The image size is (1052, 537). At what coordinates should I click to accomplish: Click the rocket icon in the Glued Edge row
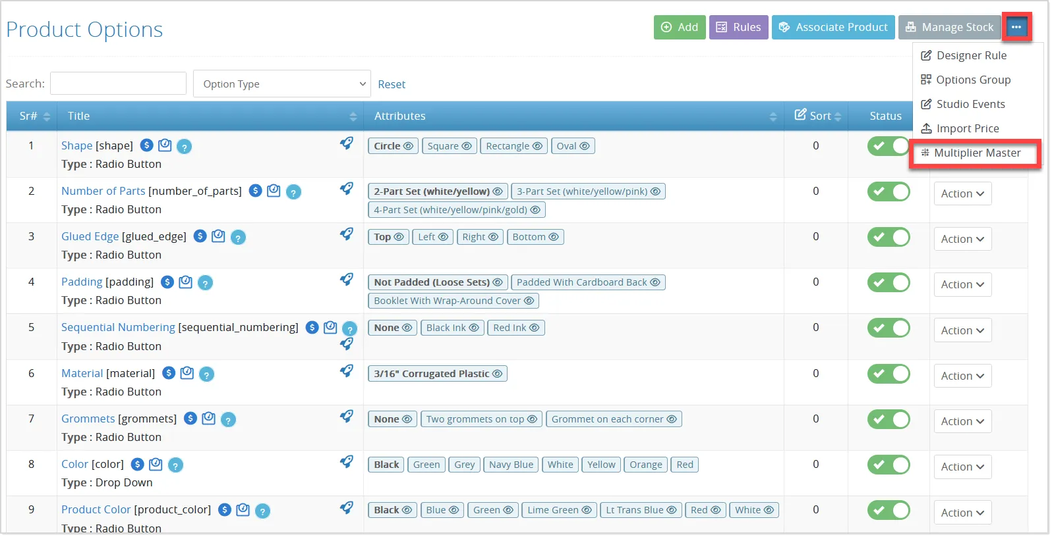click(x=347, y=234)
